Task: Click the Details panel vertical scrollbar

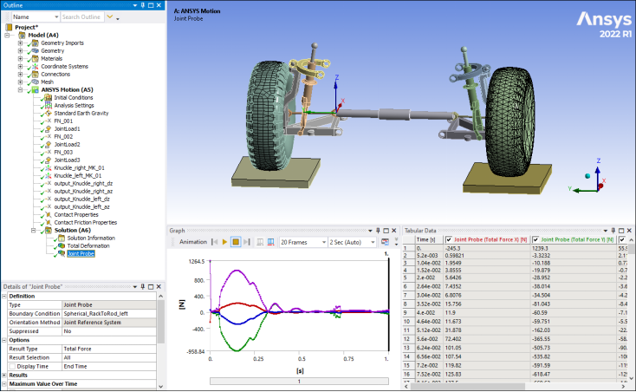Action: coord(160,321)
